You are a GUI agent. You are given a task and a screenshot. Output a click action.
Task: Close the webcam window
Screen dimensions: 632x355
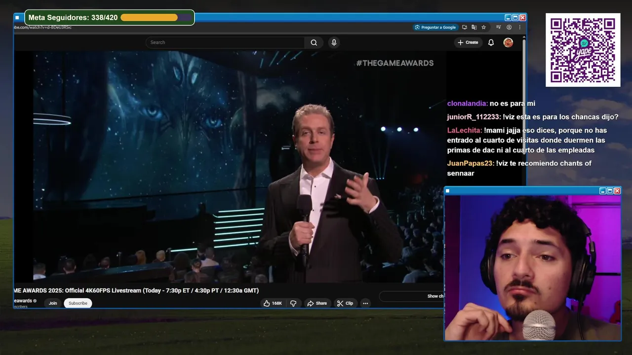(617, 191)
